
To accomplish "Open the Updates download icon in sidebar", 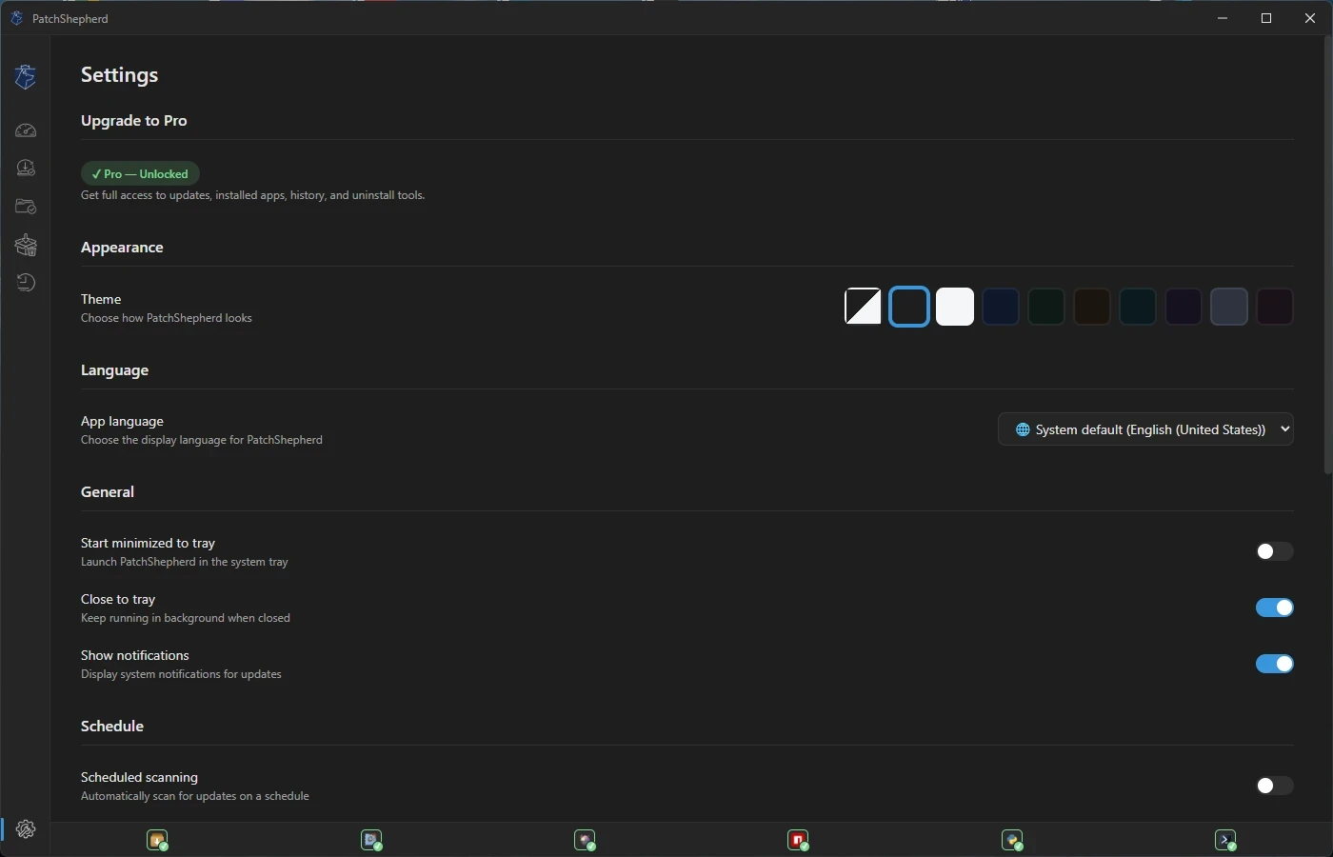I will click(x=26, y=169).
